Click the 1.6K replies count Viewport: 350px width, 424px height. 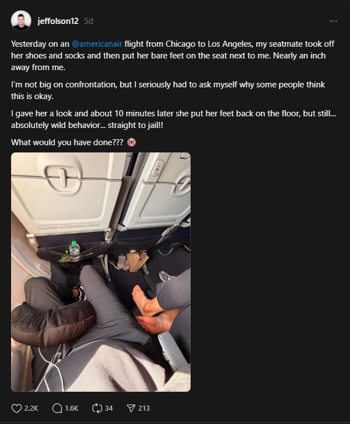click(x=72, y=408)
